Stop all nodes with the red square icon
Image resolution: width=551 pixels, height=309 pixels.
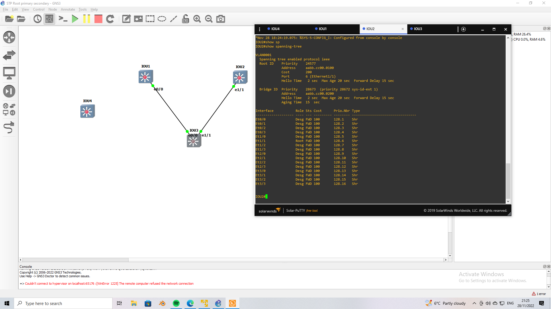pyautogui.click(x=98, y=19)
